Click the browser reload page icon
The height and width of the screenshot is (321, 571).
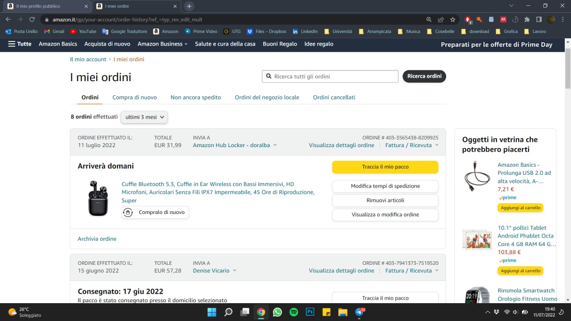32,20
